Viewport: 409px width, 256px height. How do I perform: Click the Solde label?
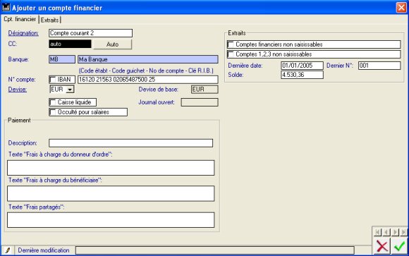tap(236, 75)
